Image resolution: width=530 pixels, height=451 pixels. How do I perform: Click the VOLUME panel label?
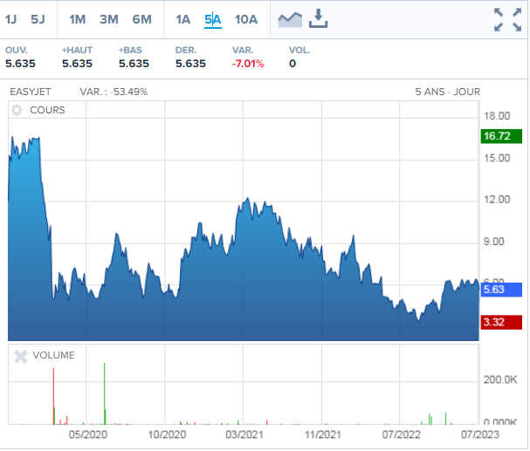tap(54, 355)
